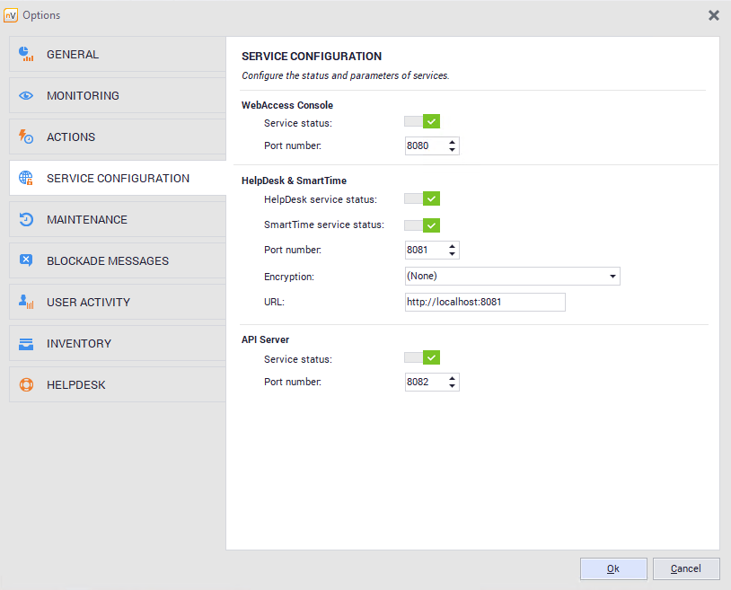The image size is (731, 590).
Task: Increase HelpDesk port number with up arrow
Action: pos(452,246)
